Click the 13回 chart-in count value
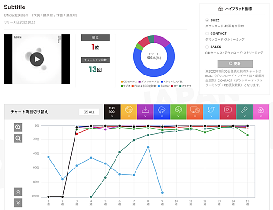 pyautogui.click(x=95, y=69)
